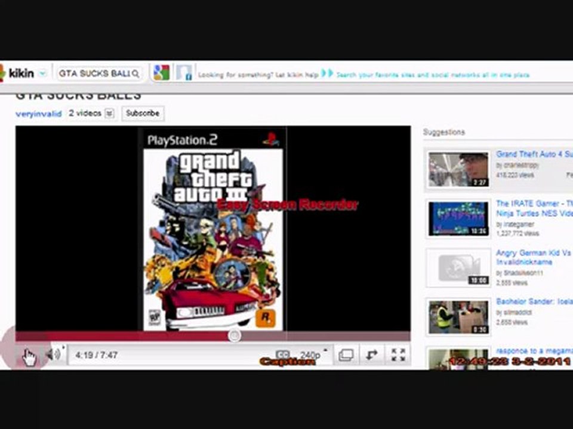Screen dimensions: 573x429
Task: Toggle closed captions CC button
Action: (x=282, y=355)
